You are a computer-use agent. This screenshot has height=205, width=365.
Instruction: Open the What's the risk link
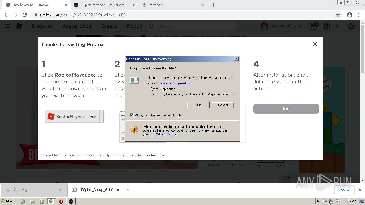tap(167, 134)
